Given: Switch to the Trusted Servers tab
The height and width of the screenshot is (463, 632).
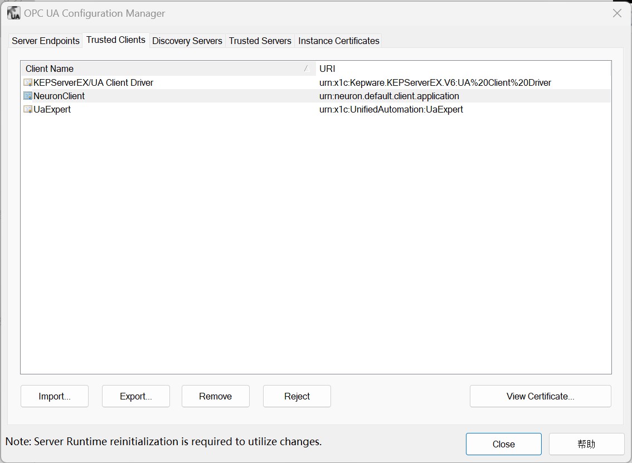Looking at the screenshot, I should coord(260,41).
